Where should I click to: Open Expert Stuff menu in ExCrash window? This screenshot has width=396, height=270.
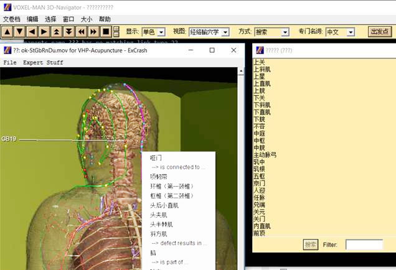pos(43,63)
